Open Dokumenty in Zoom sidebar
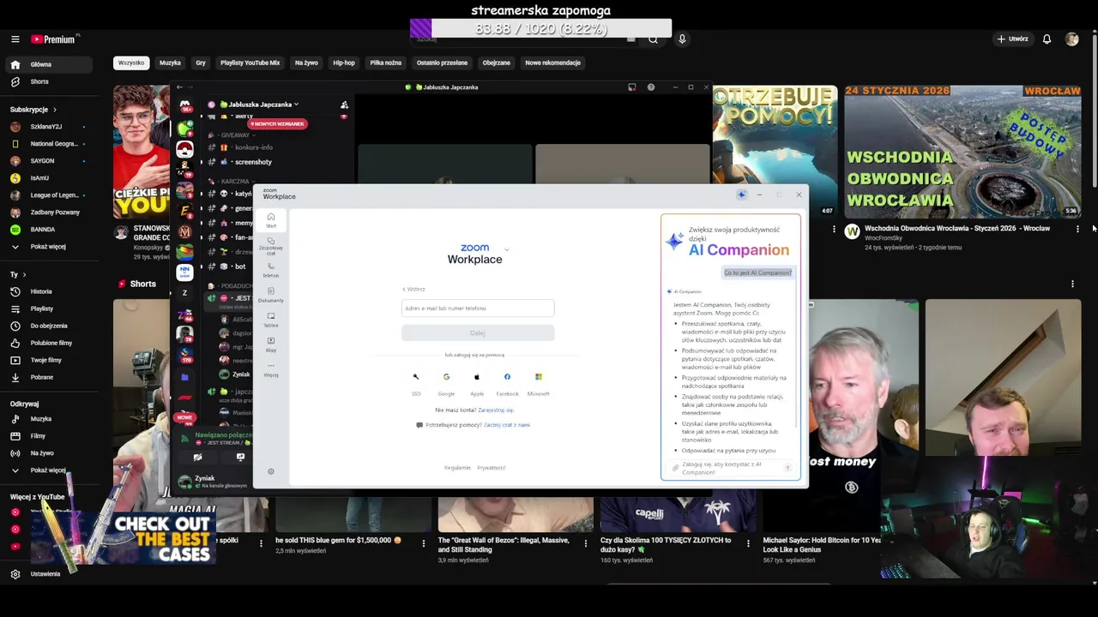Image resolution: width=1098 pixels, height=617 pixels. click(270, 295)
